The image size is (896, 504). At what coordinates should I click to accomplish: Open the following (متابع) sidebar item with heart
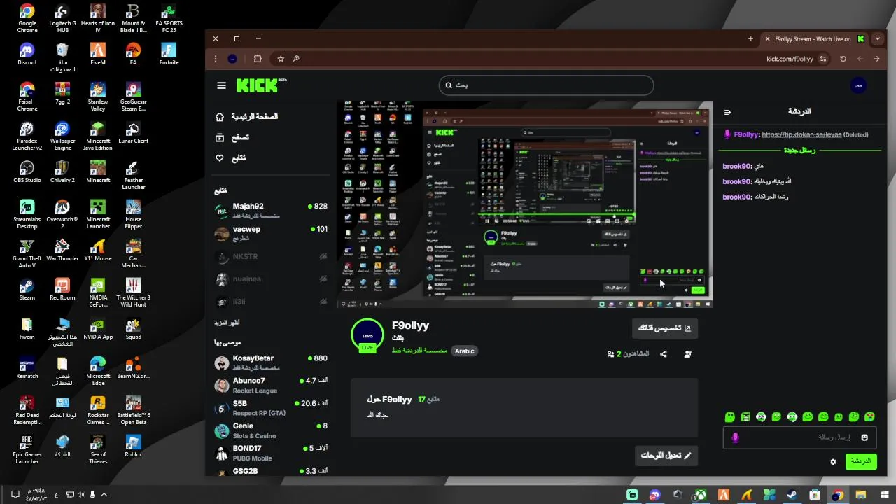pos(231,158)
